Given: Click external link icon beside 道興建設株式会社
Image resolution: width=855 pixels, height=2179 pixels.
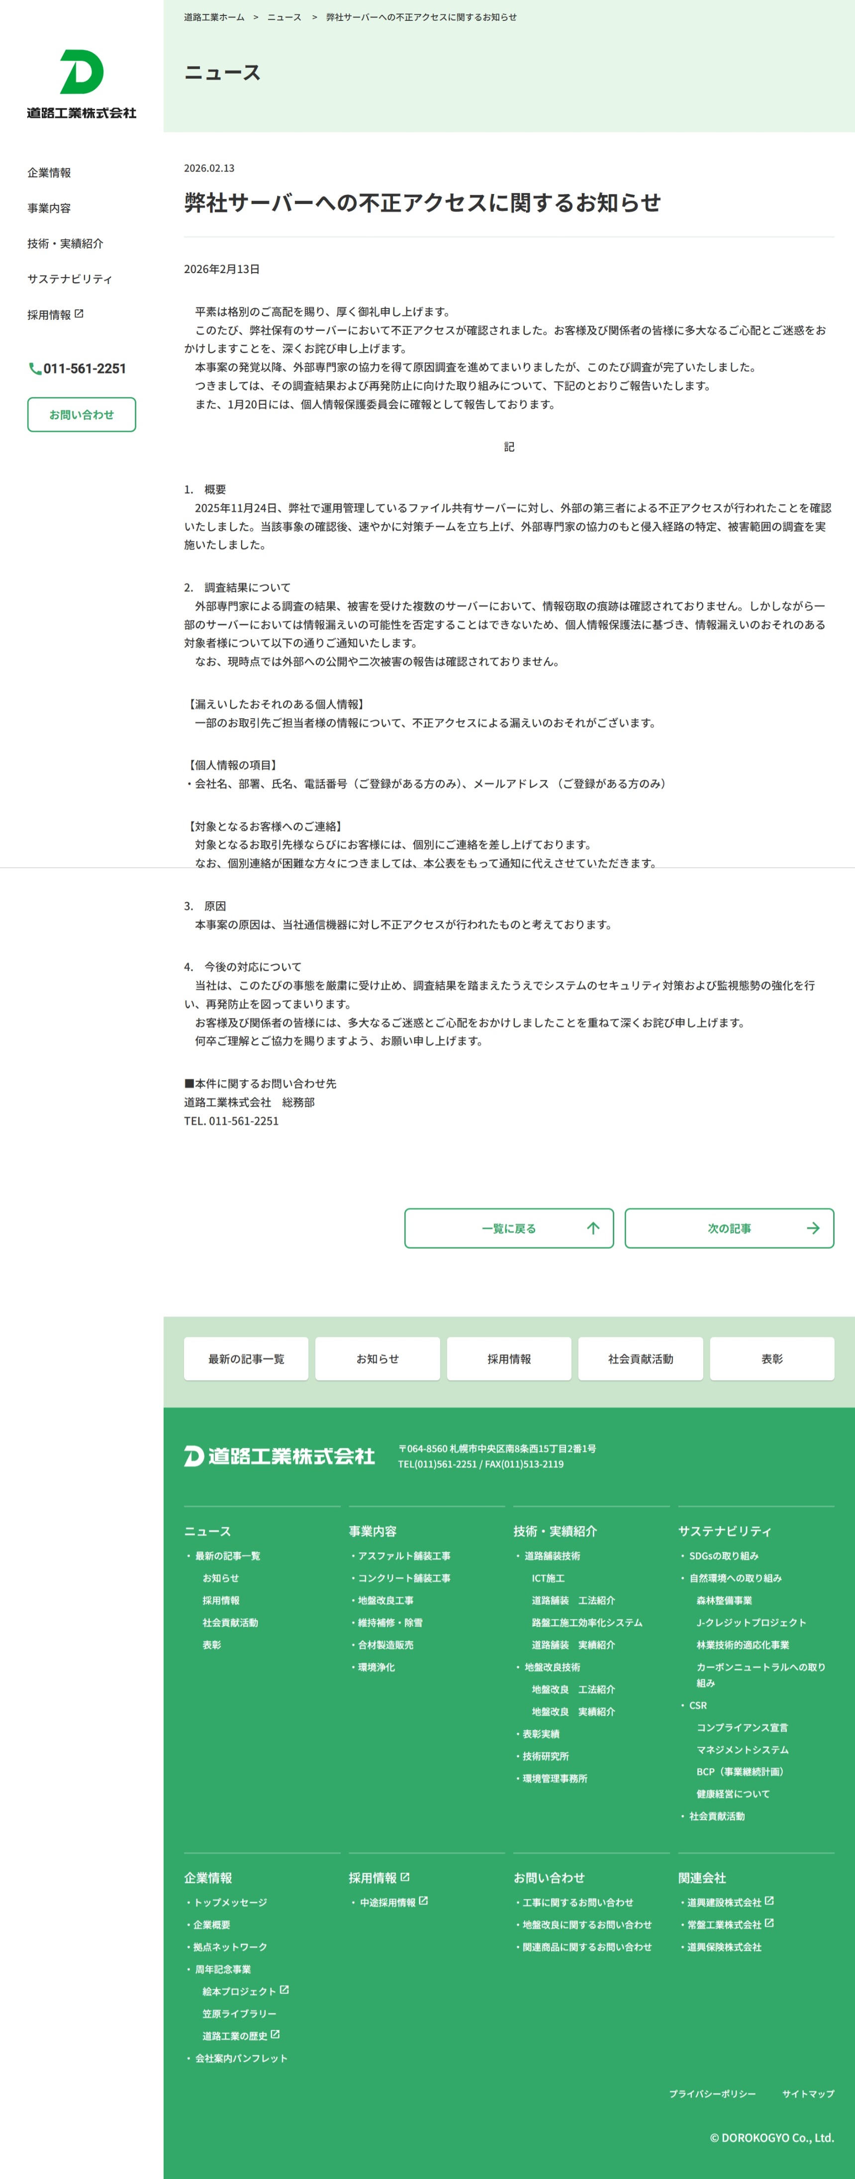Looking at the screenshot, I should point(769,1900).
